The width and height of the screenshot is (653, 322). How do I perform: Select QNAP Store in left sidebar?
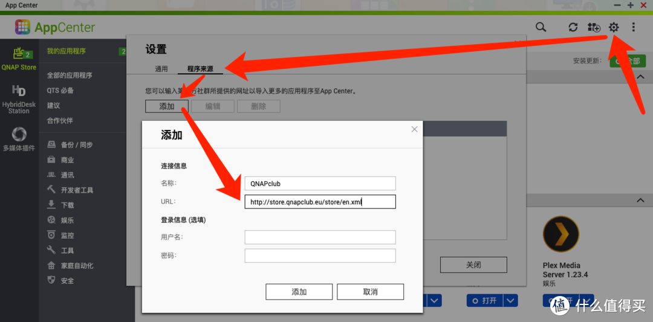point(19,58)
